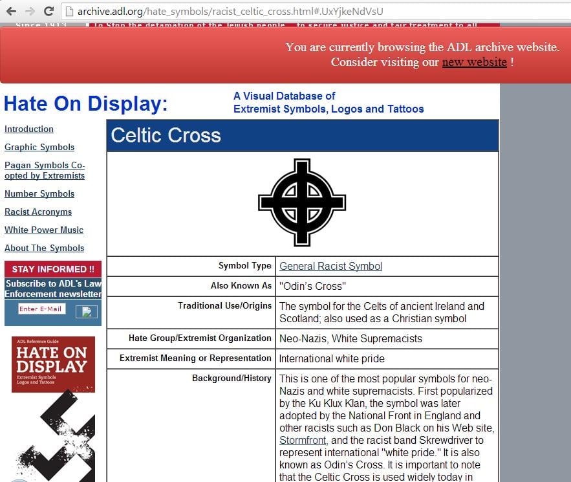571x482 pixels.
Task: Click the Hate On Display page heading
Action: 85,104
